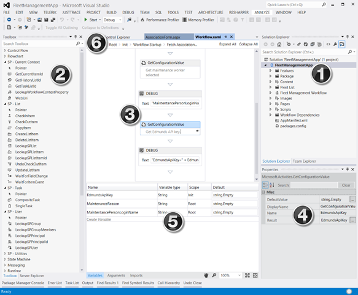Image resolution: width=358 pixels, height=295 pixels.
Task: Click the Undo toolbar icon
Action: (x=62, y=20)
